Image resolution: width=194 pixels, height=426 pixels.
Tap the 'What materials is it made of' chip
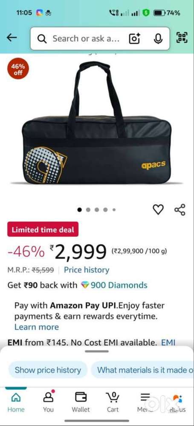click(x=142, y=370)
